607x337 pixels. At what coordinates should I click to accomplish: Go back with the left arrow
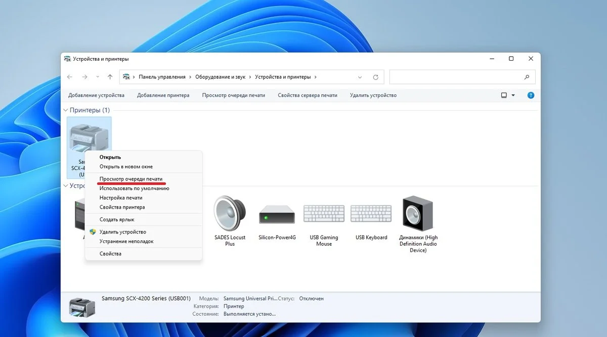pyautogui.click(x=70, y=77)
